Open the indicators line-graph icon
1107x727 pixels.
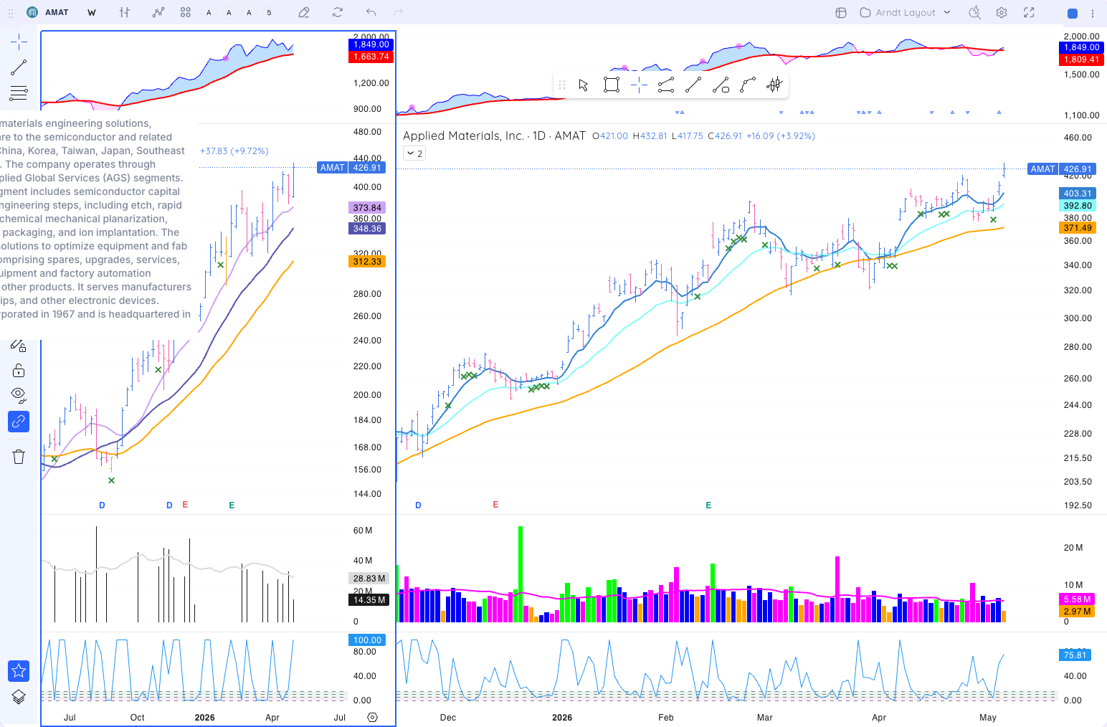158,12
